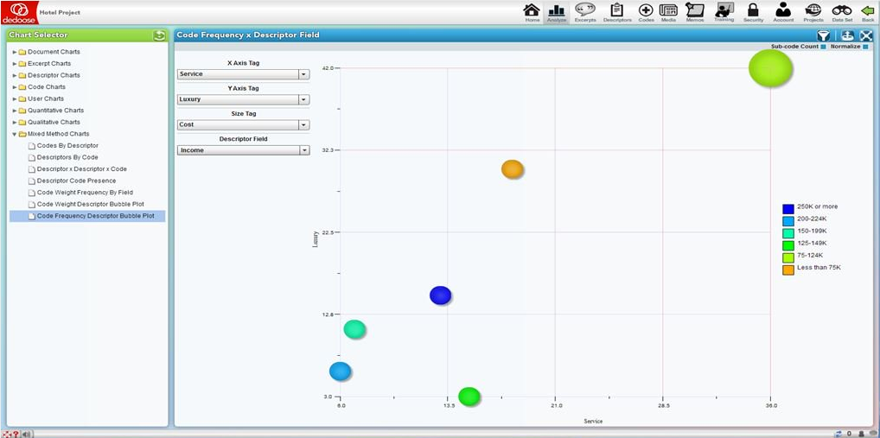Export the chart with the download icon
Viewport: 880px width, 438px height.
(x=847, y=35)
